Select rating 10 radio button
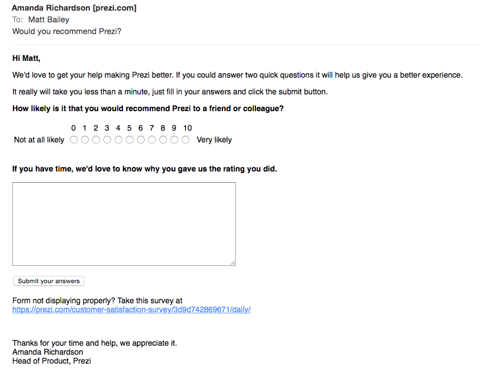480x377 pixels. (x=186, y=140)
